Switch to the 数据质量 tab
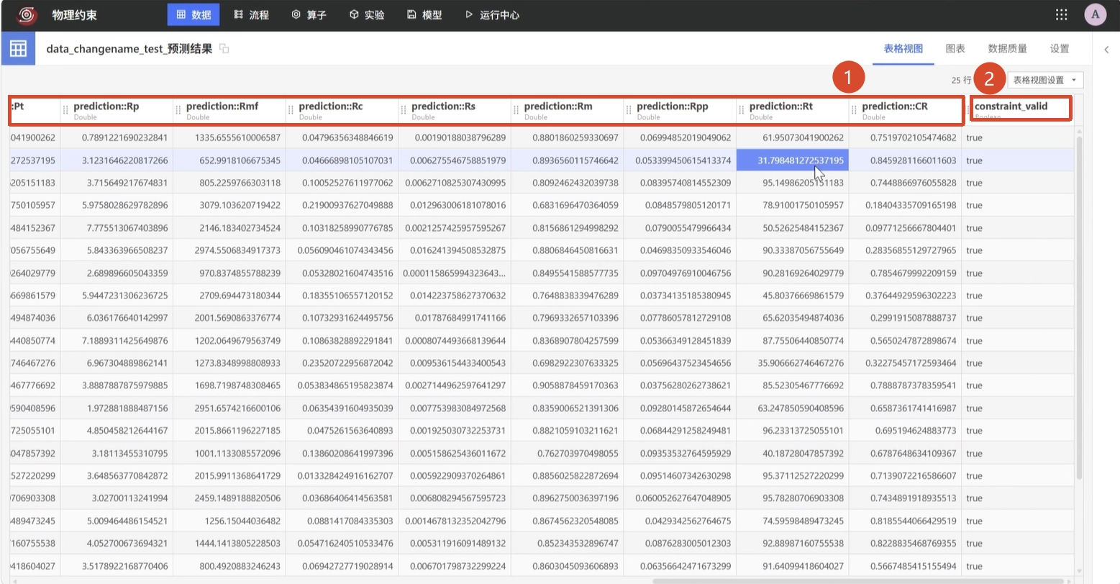Screen dimensions: 1120x584 pyautogui.click(x=1008, y=49)
